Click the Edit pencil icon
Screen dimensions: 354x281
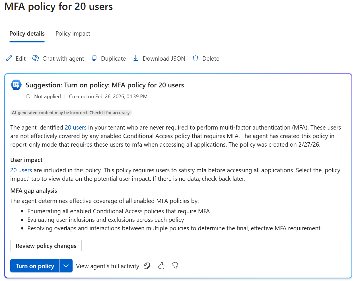click(9, 58)
